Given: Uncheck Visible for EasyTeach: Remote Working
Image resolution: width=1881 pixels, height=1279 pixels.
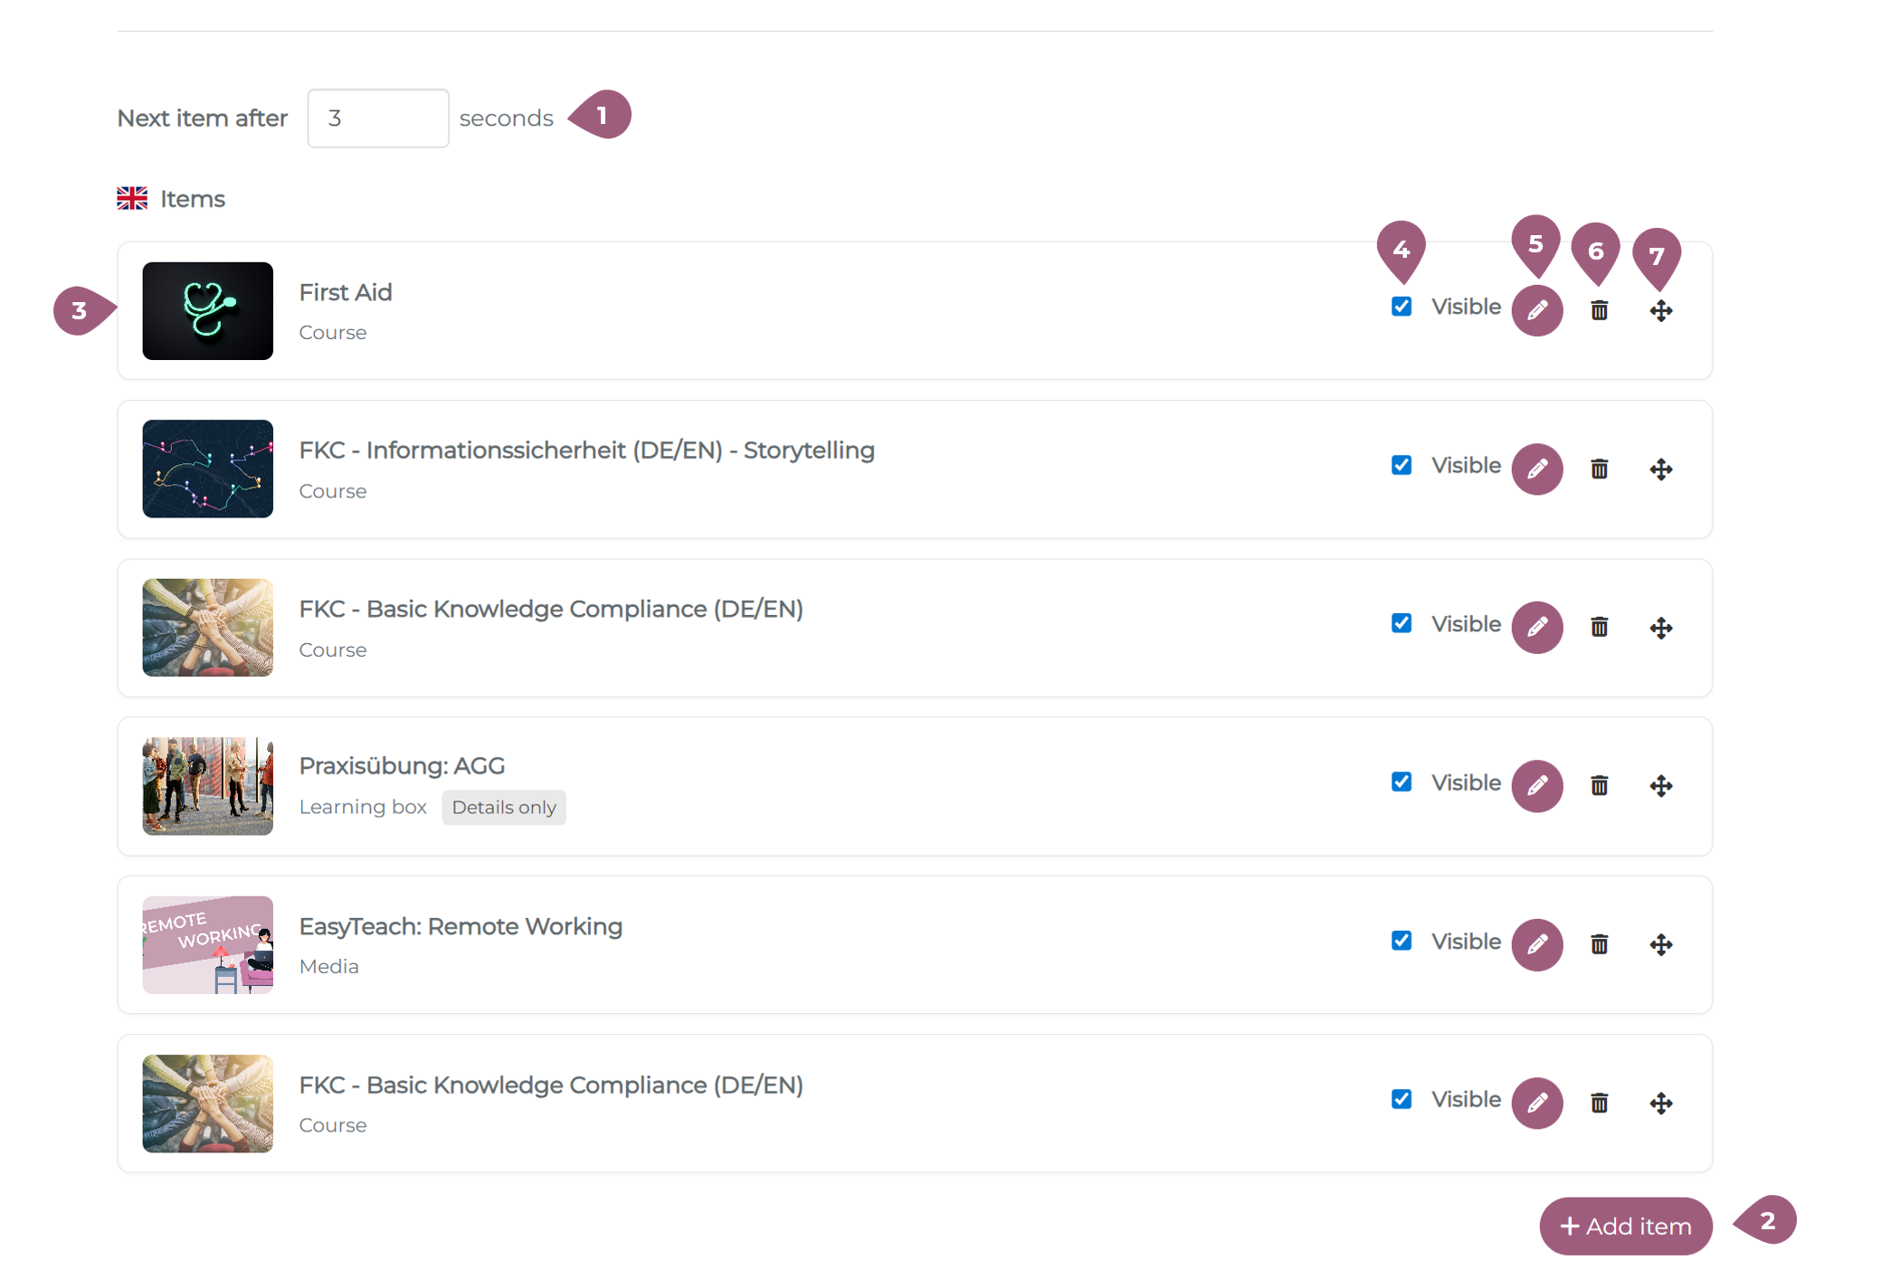Looking at the screenshot, I should tap(1401, 941).
